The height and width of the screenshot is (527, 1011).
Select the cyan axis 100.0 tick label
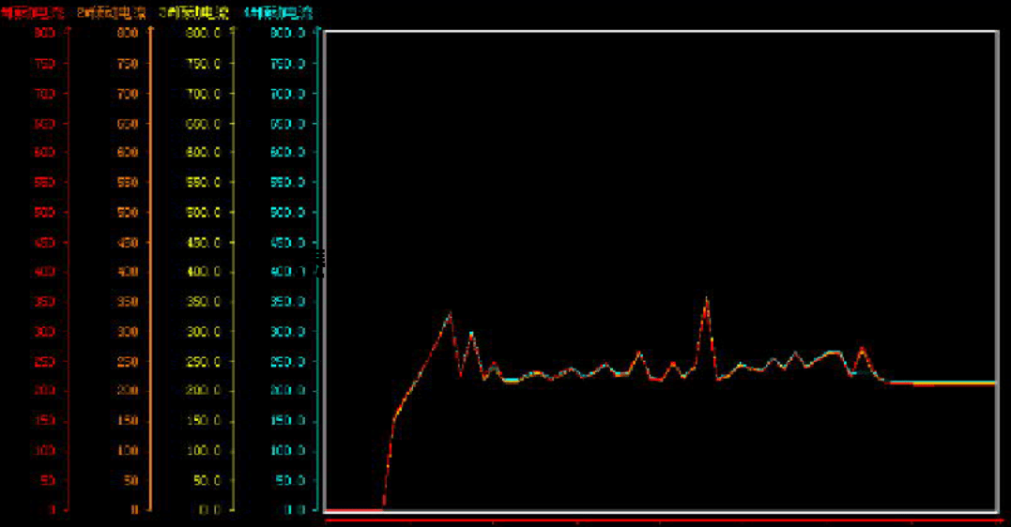tap(287, 451)
